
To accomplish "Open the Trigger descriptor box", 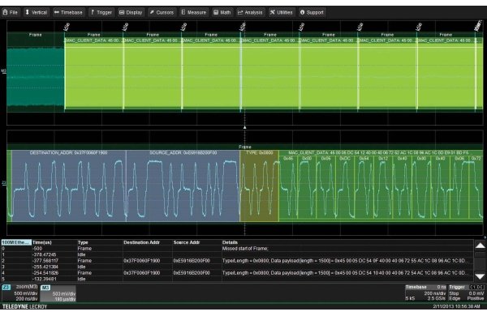I will (x=466, y=293).
